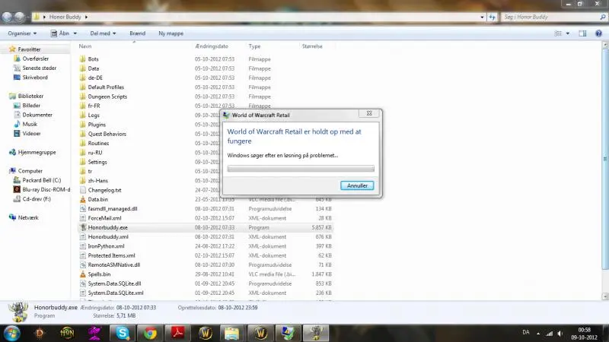This screenshot has height=342, width=609.
Task: Click Ny mappe in the toolbar
Action: pyautogui.click(x=171, y=33)
